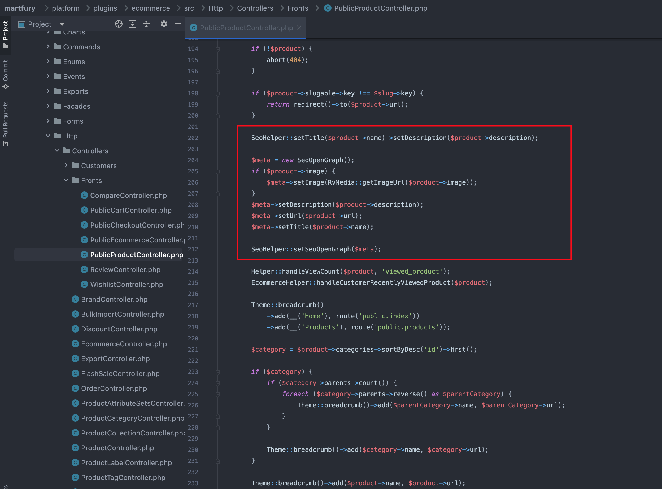Fold the if category block at line 223
This screenshot has height=489, width=662.
[217, 372]
